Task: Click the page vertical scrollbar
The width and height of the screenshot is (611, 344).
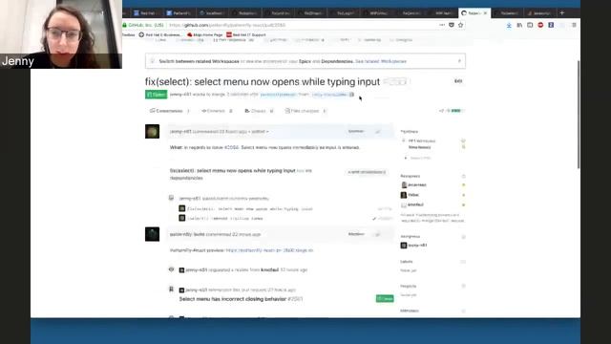Action: pyautogui.click(x=579, y=115)
